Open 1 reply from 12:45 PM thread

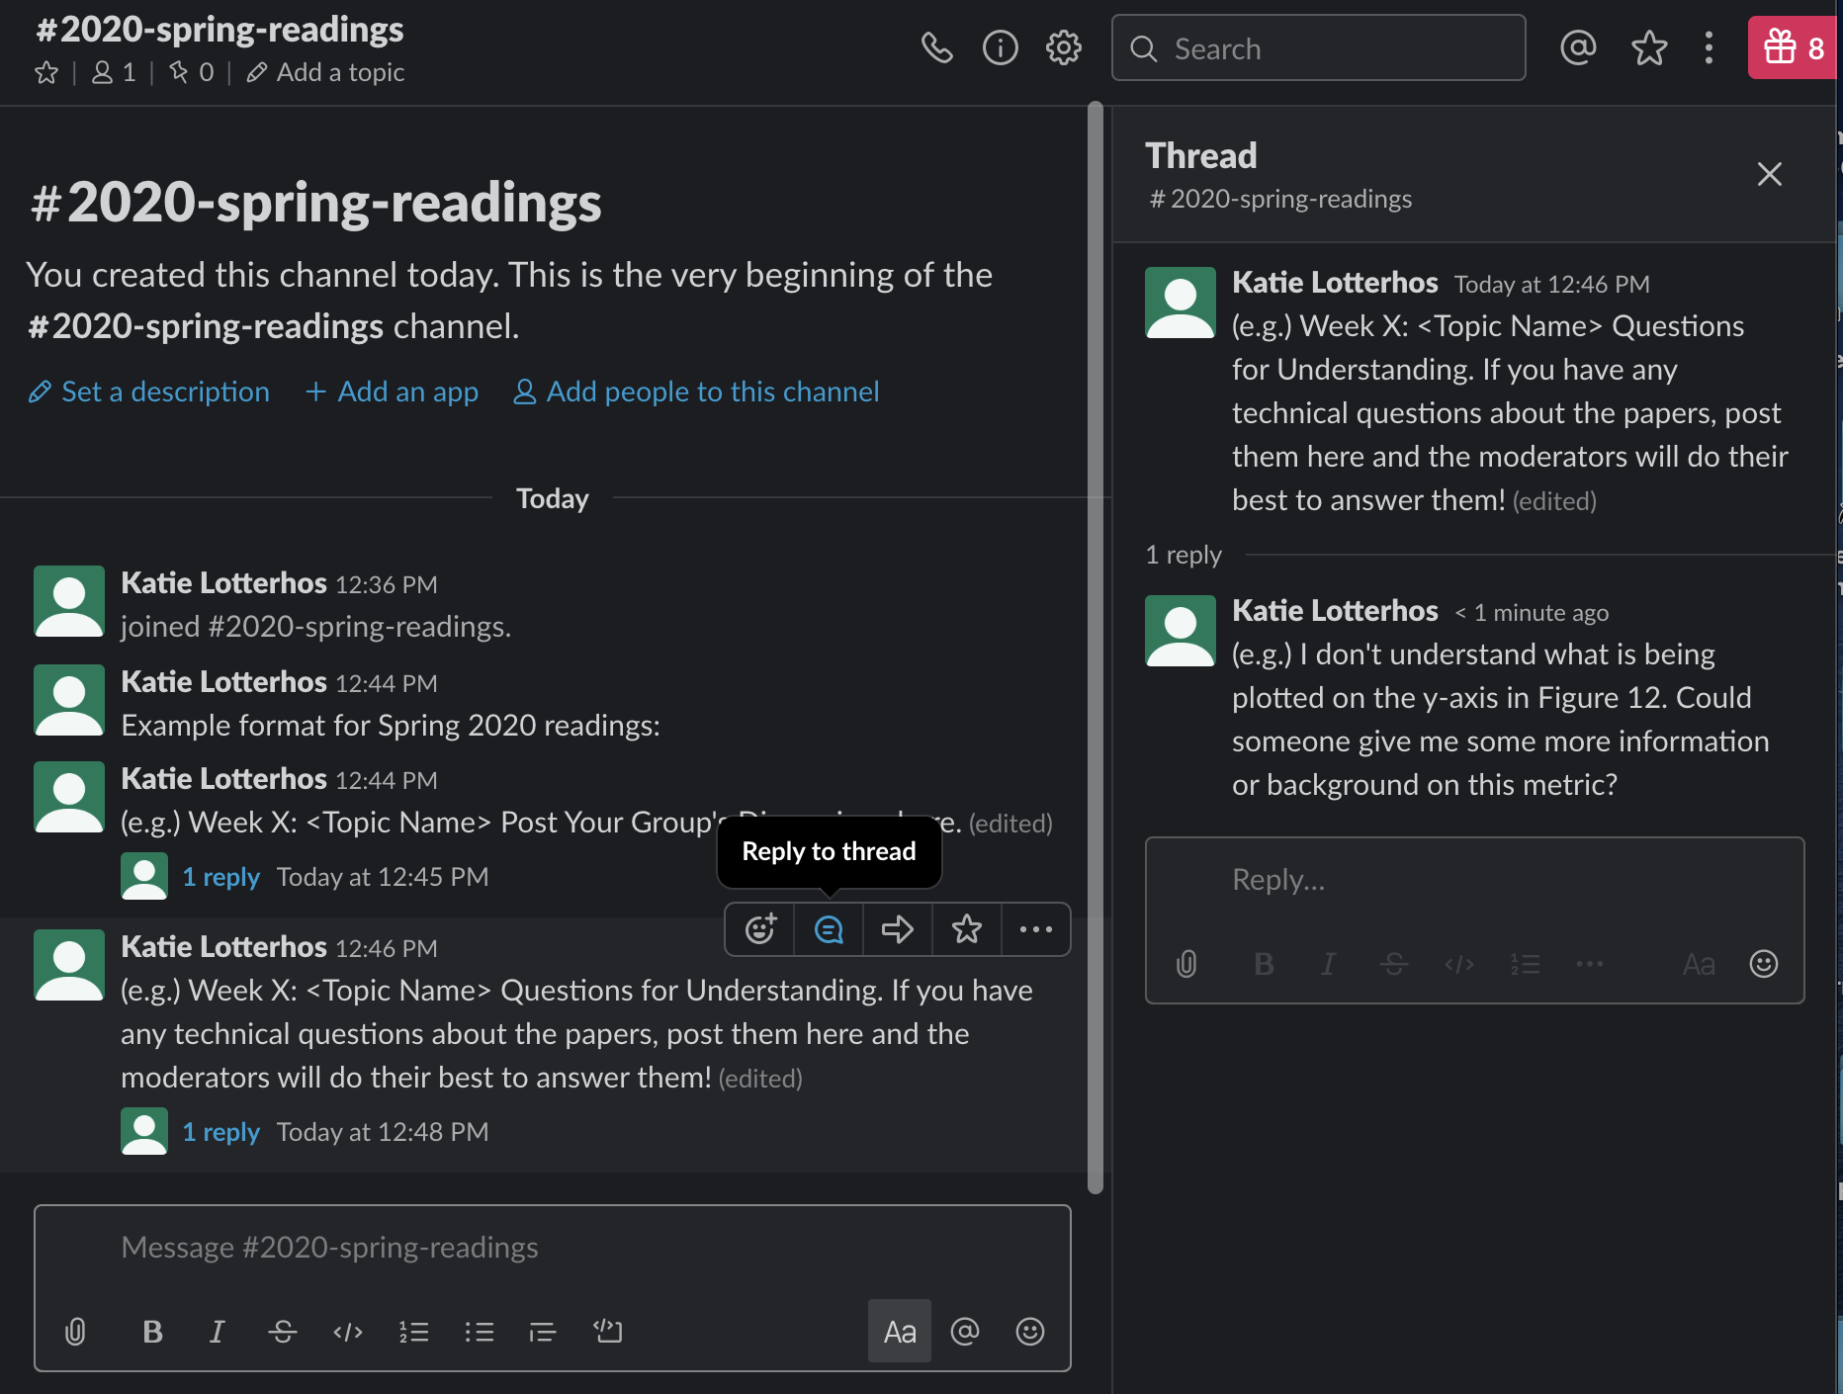[x=221, y=877]
